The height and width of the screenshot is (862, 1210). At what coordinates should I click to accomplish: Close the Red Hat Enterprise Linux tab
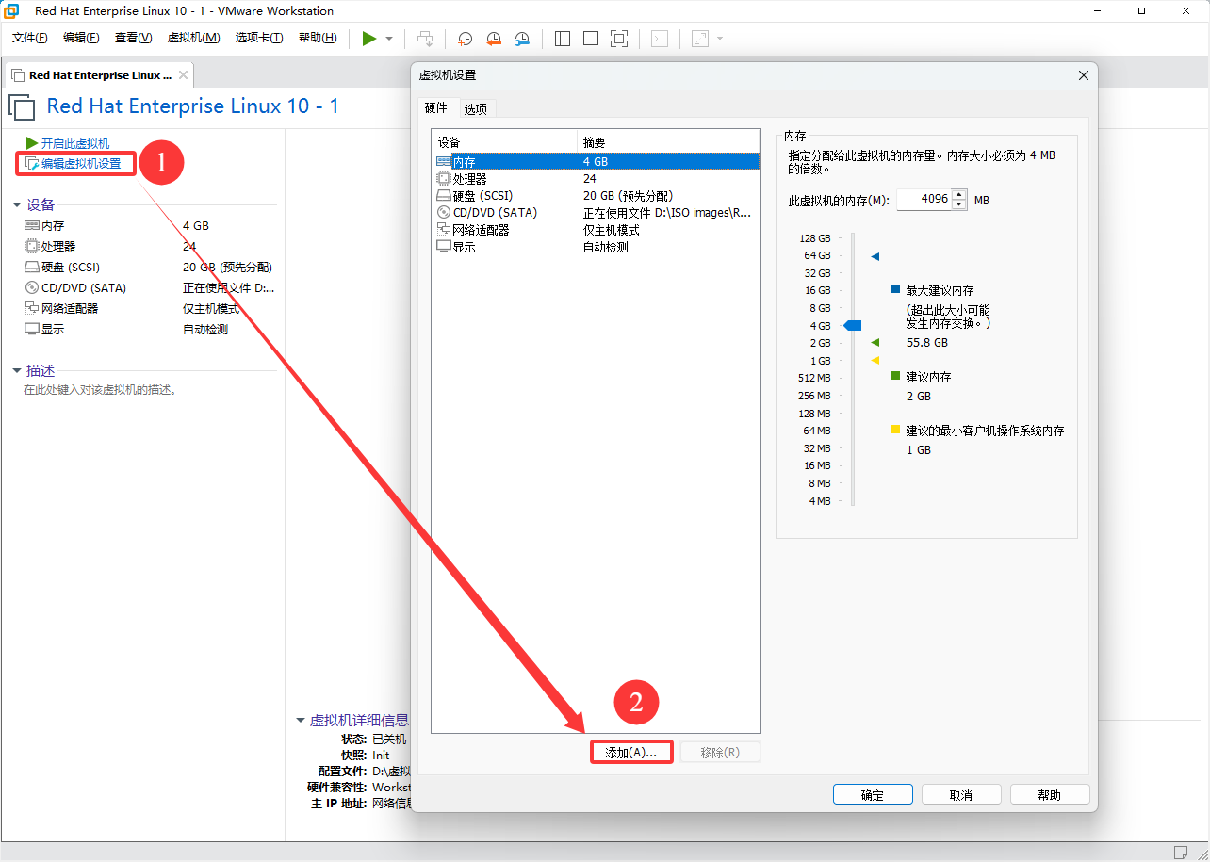183,75
